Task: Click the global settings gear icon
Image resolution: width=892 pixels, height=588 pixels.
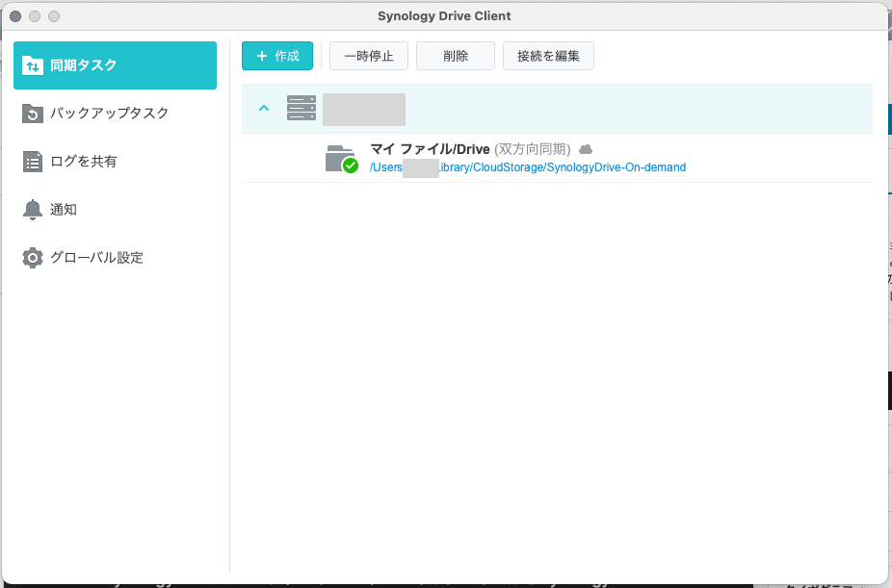Action: (x=32, y=258)
